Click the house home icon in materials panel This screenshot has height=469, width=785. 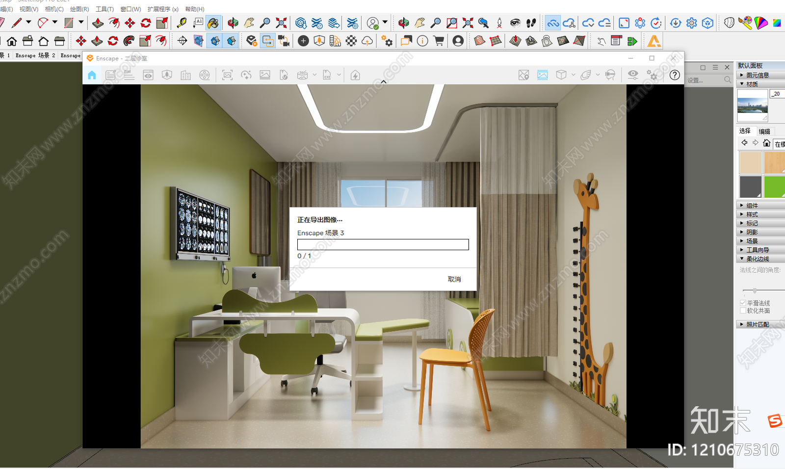click(766, 143)
